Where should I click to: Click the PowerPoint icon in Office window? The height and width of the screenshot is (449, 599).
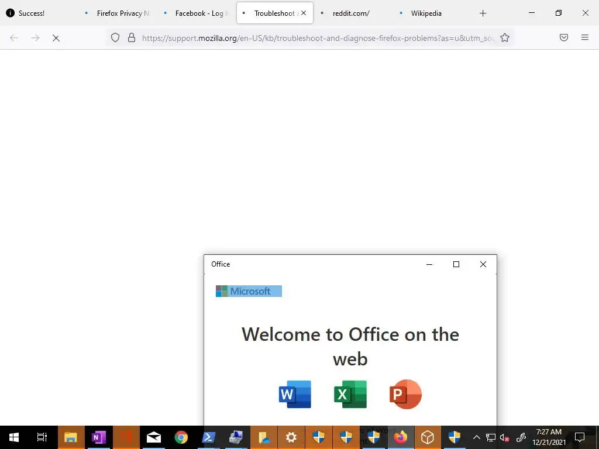point(405,394)
